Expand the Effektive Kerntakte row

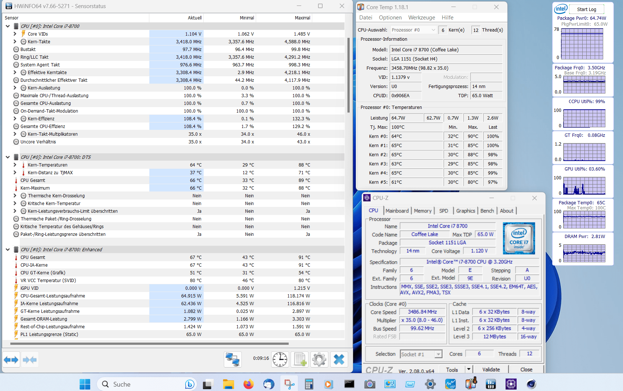click(x=15, y=72)
